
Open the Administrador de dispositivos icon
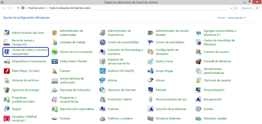(102, 33)
